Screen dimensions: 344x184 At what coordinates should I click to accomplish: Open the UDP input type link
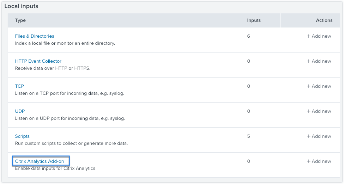tap(20, 111)
